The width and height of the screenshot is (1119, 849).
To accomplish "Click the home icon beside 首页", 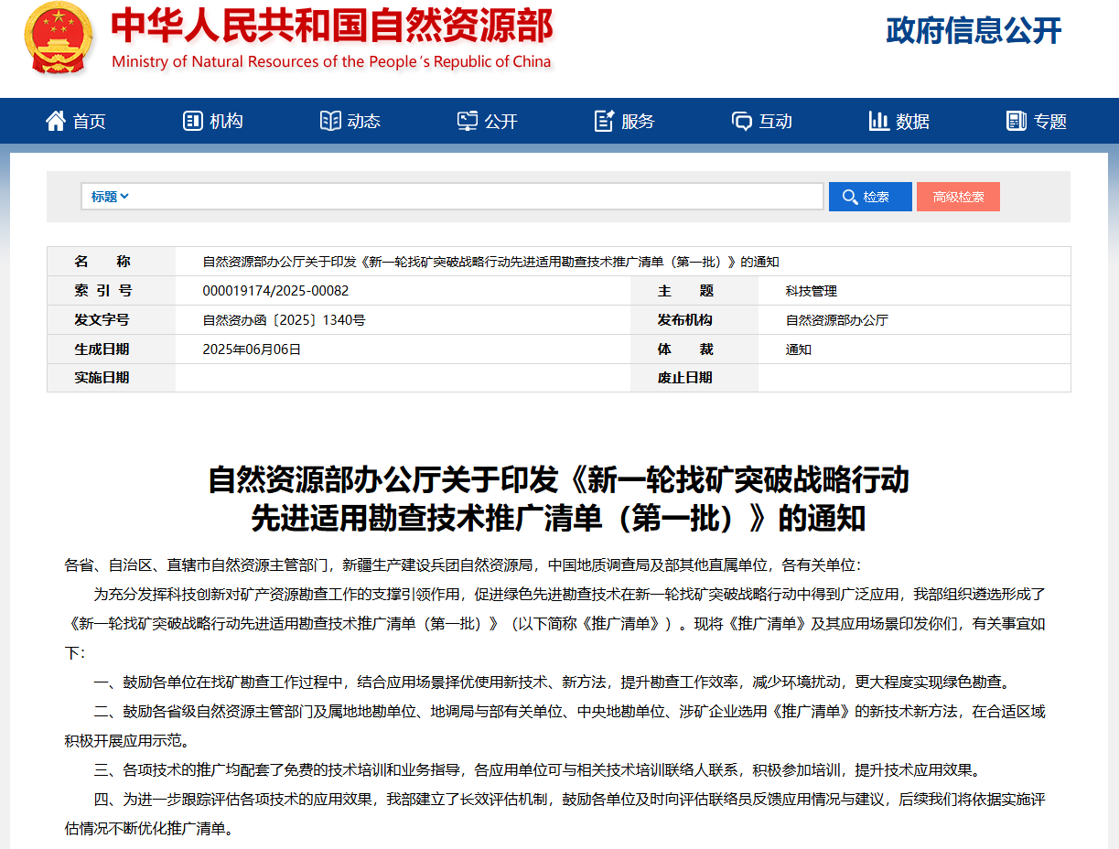I will point(56,121).
